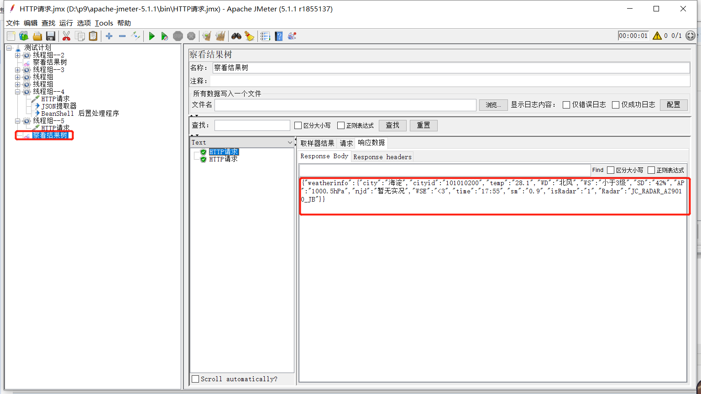This screenshot has width=701, height=394.
Task: Click the Find button in response panel
Action: (598, 170)
